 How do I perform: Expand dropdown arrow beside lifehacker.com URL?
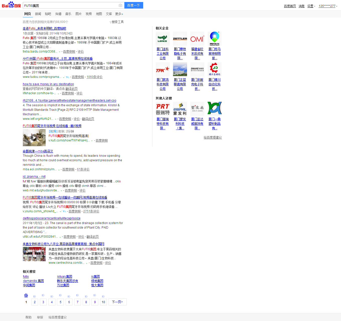click(x=58, y=94)
